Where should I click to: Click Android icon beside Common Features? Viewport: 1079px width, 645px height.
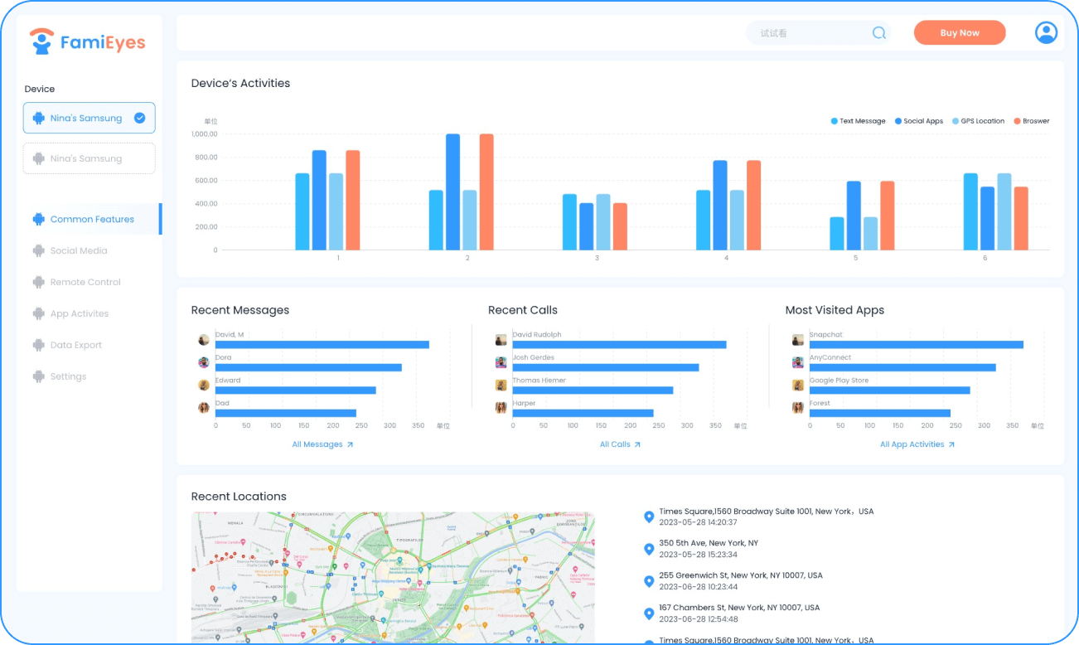point(38,219)
